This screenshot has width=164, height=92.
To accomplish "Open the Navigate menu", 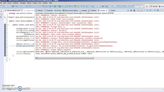I will click(23, 3).
